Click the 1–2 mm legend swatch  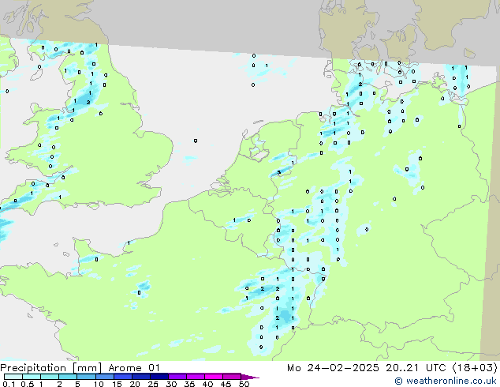[50, 377]
